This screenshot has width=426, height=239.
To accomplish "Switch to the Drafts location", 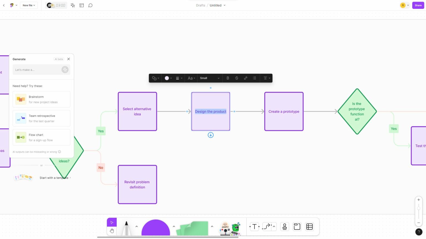I will (201, 5).
